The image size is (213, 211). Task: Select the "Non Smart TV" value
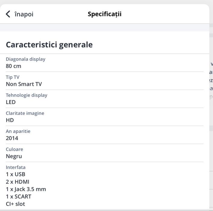click(x=24, y=84)
